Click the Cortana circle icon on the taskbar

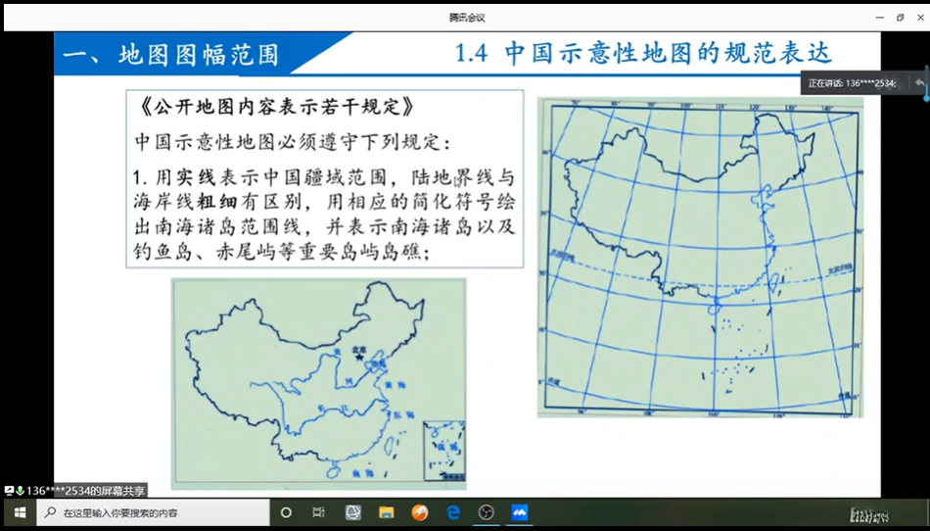coord(286,512)
